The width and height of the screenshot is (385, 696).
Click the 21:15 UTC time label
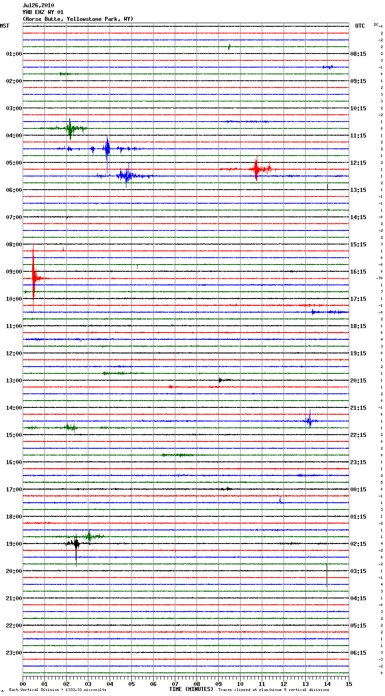358,408
